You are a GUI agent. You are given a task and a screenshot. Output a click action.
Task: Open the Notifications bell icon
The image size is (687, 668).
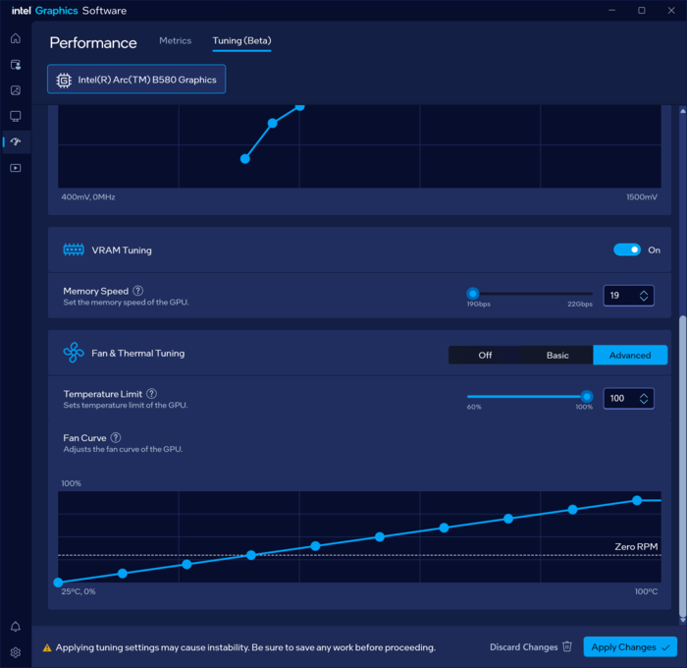tap(16, 627)
